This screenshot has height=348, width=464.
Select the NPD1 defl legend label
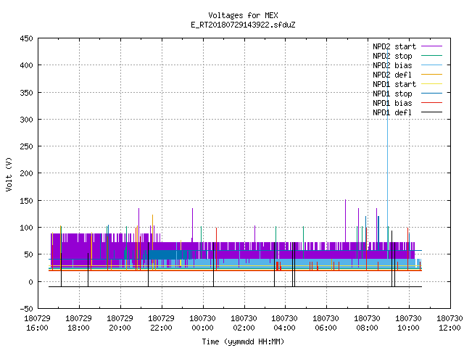point(392,112)
